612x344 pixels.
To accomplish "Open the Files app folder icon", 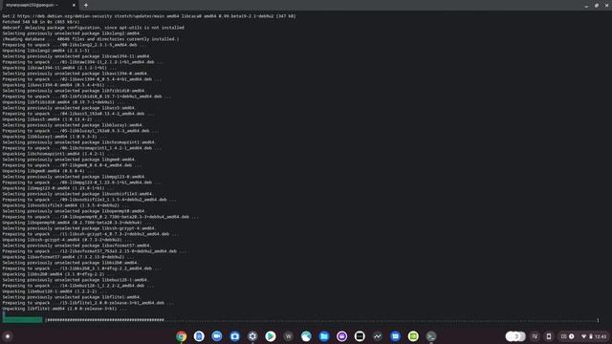I will pyautogui.click(x=324, y=336).
